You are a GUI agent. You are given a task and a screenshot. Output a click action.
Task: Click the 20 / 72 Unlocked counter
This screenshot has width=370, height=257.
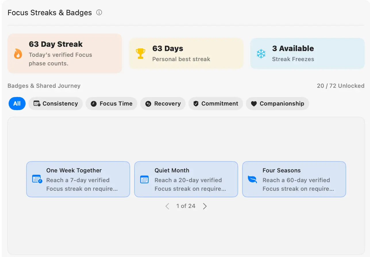[341, 86]
